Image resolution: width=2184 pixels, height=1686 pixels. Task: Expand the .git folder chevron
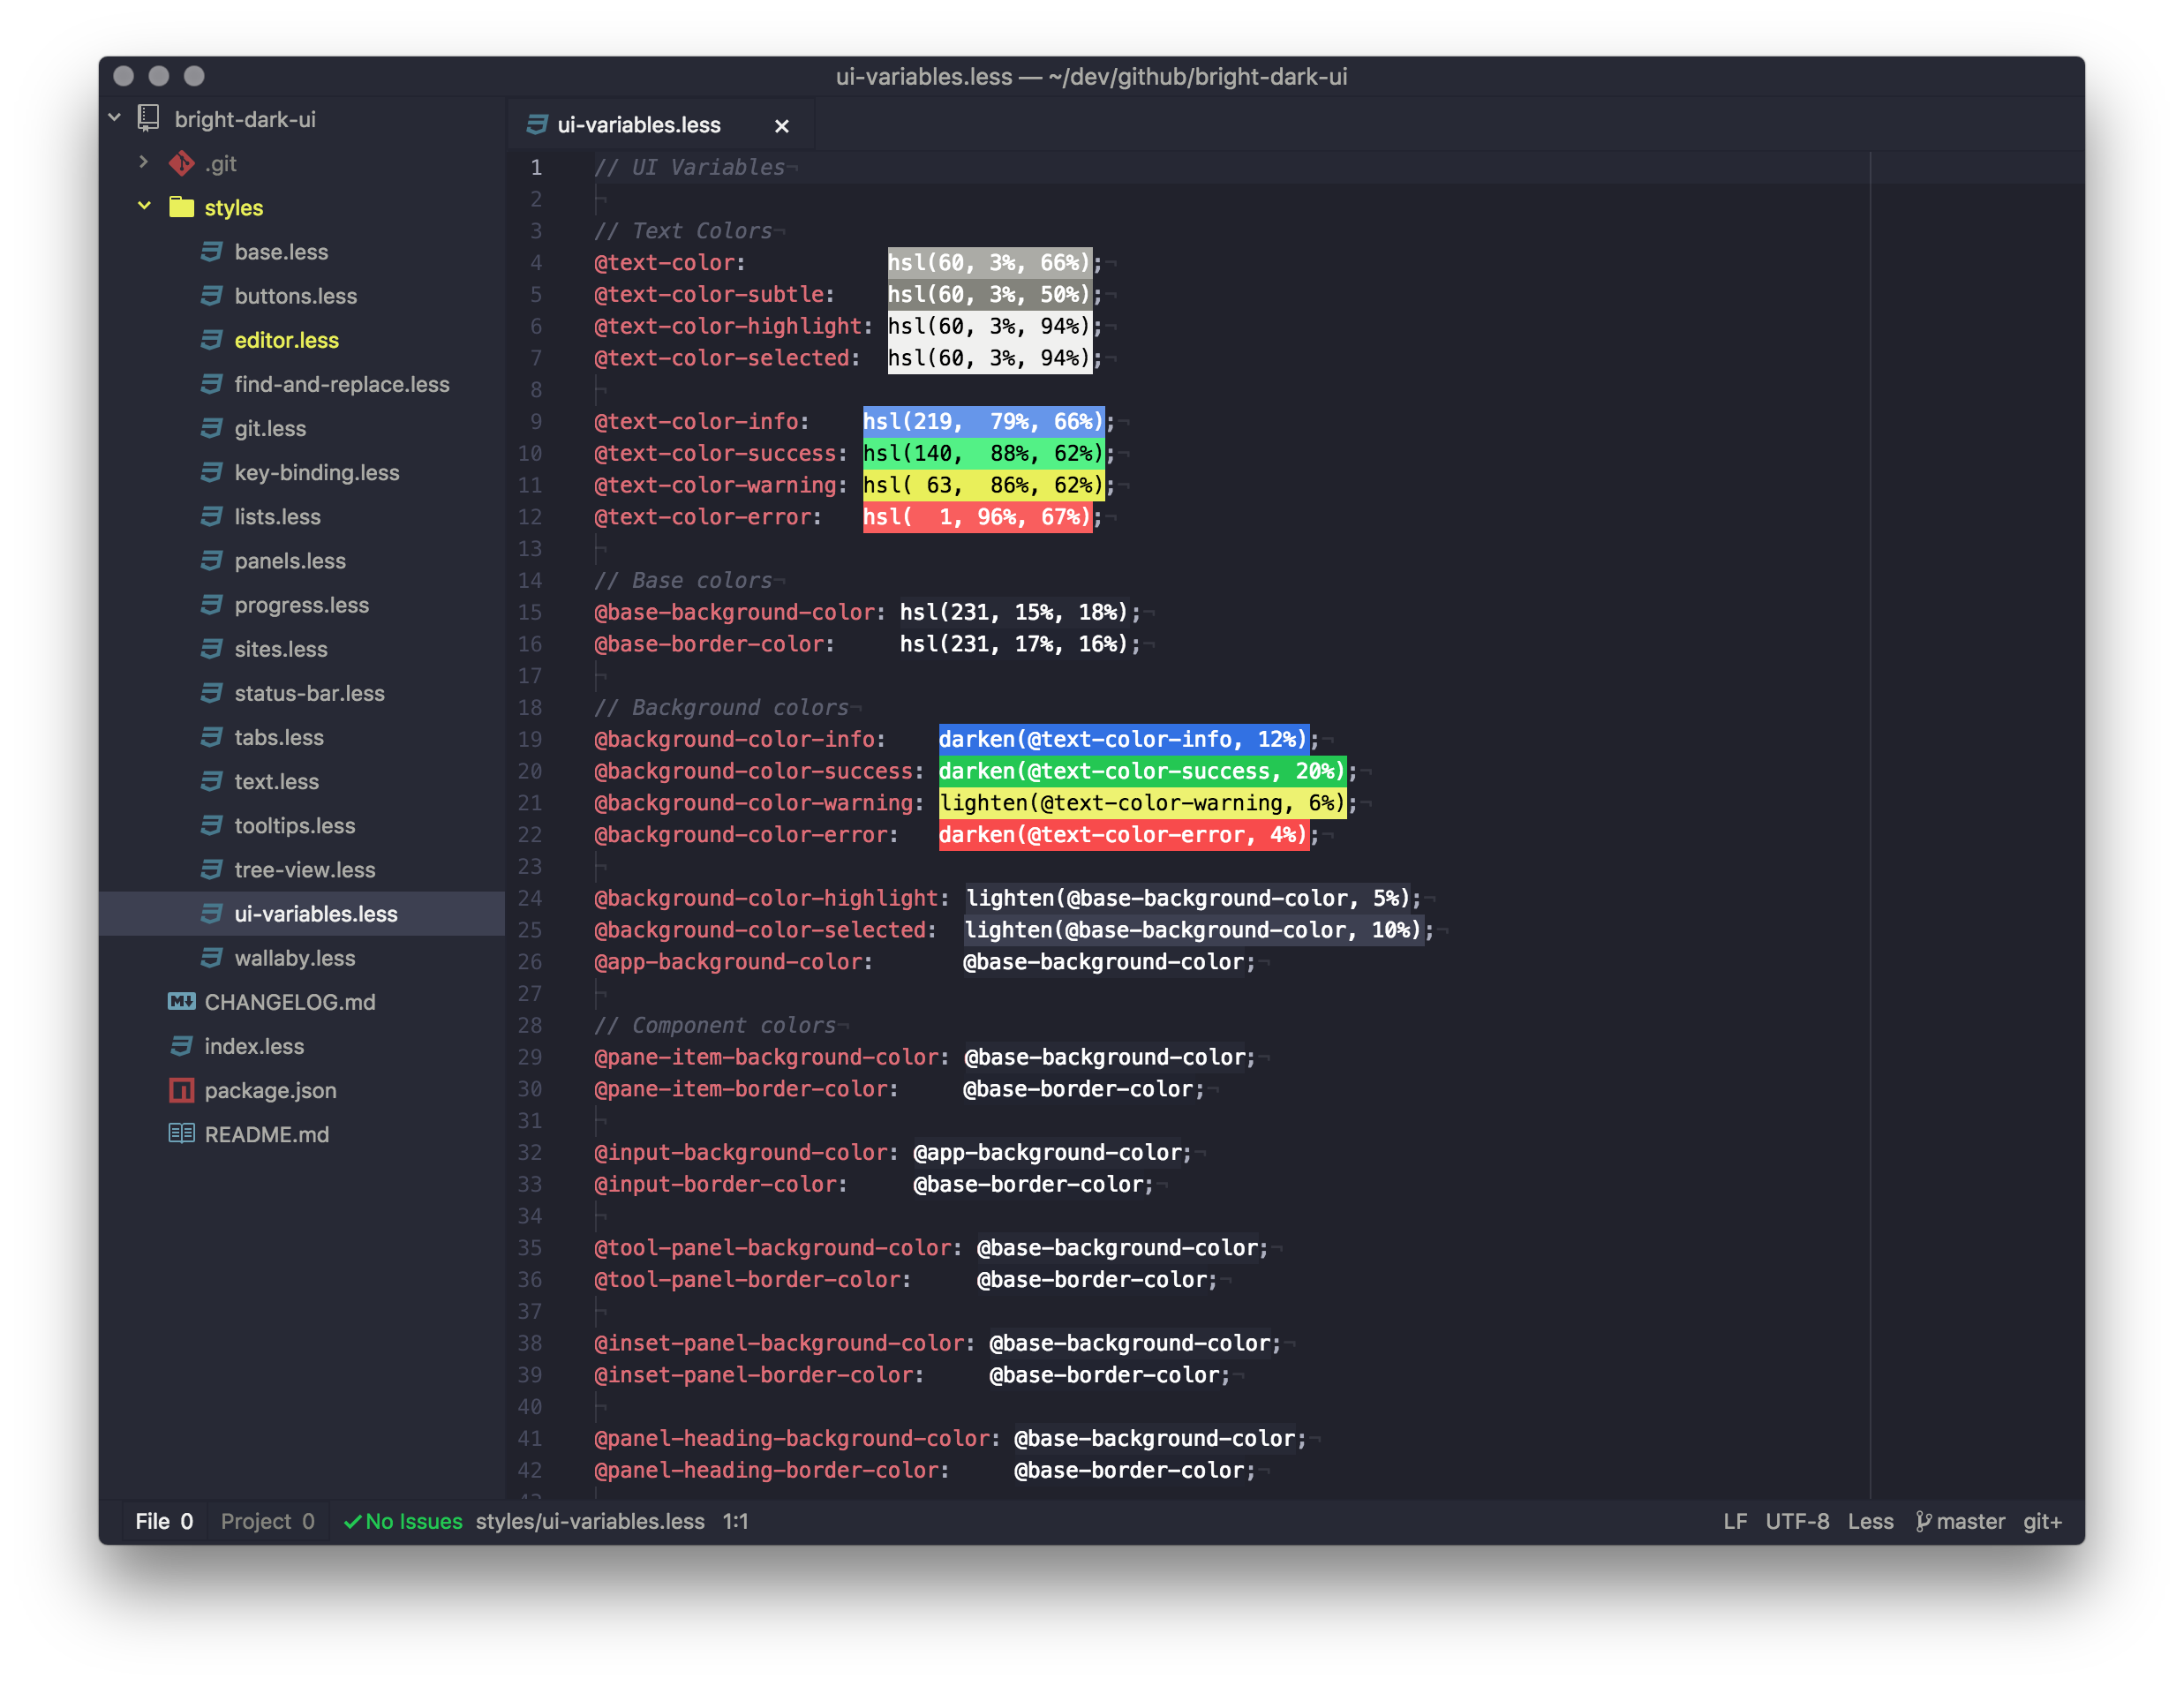pos(143,162)
